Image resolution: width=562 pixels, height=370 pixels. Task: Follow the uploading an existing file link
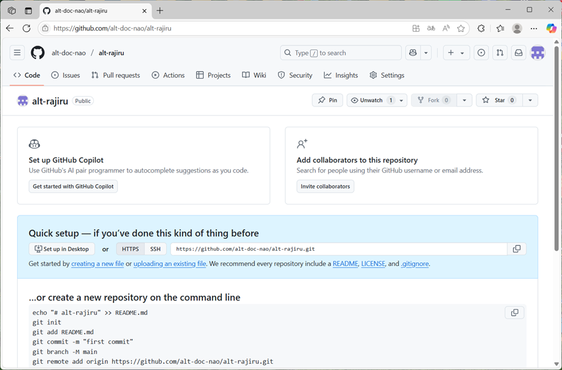170,264
